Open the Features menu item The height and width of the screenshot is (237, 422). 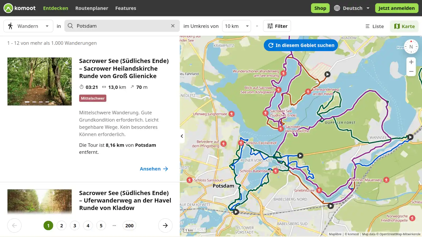pyautogui.click(x=126, y=8)
